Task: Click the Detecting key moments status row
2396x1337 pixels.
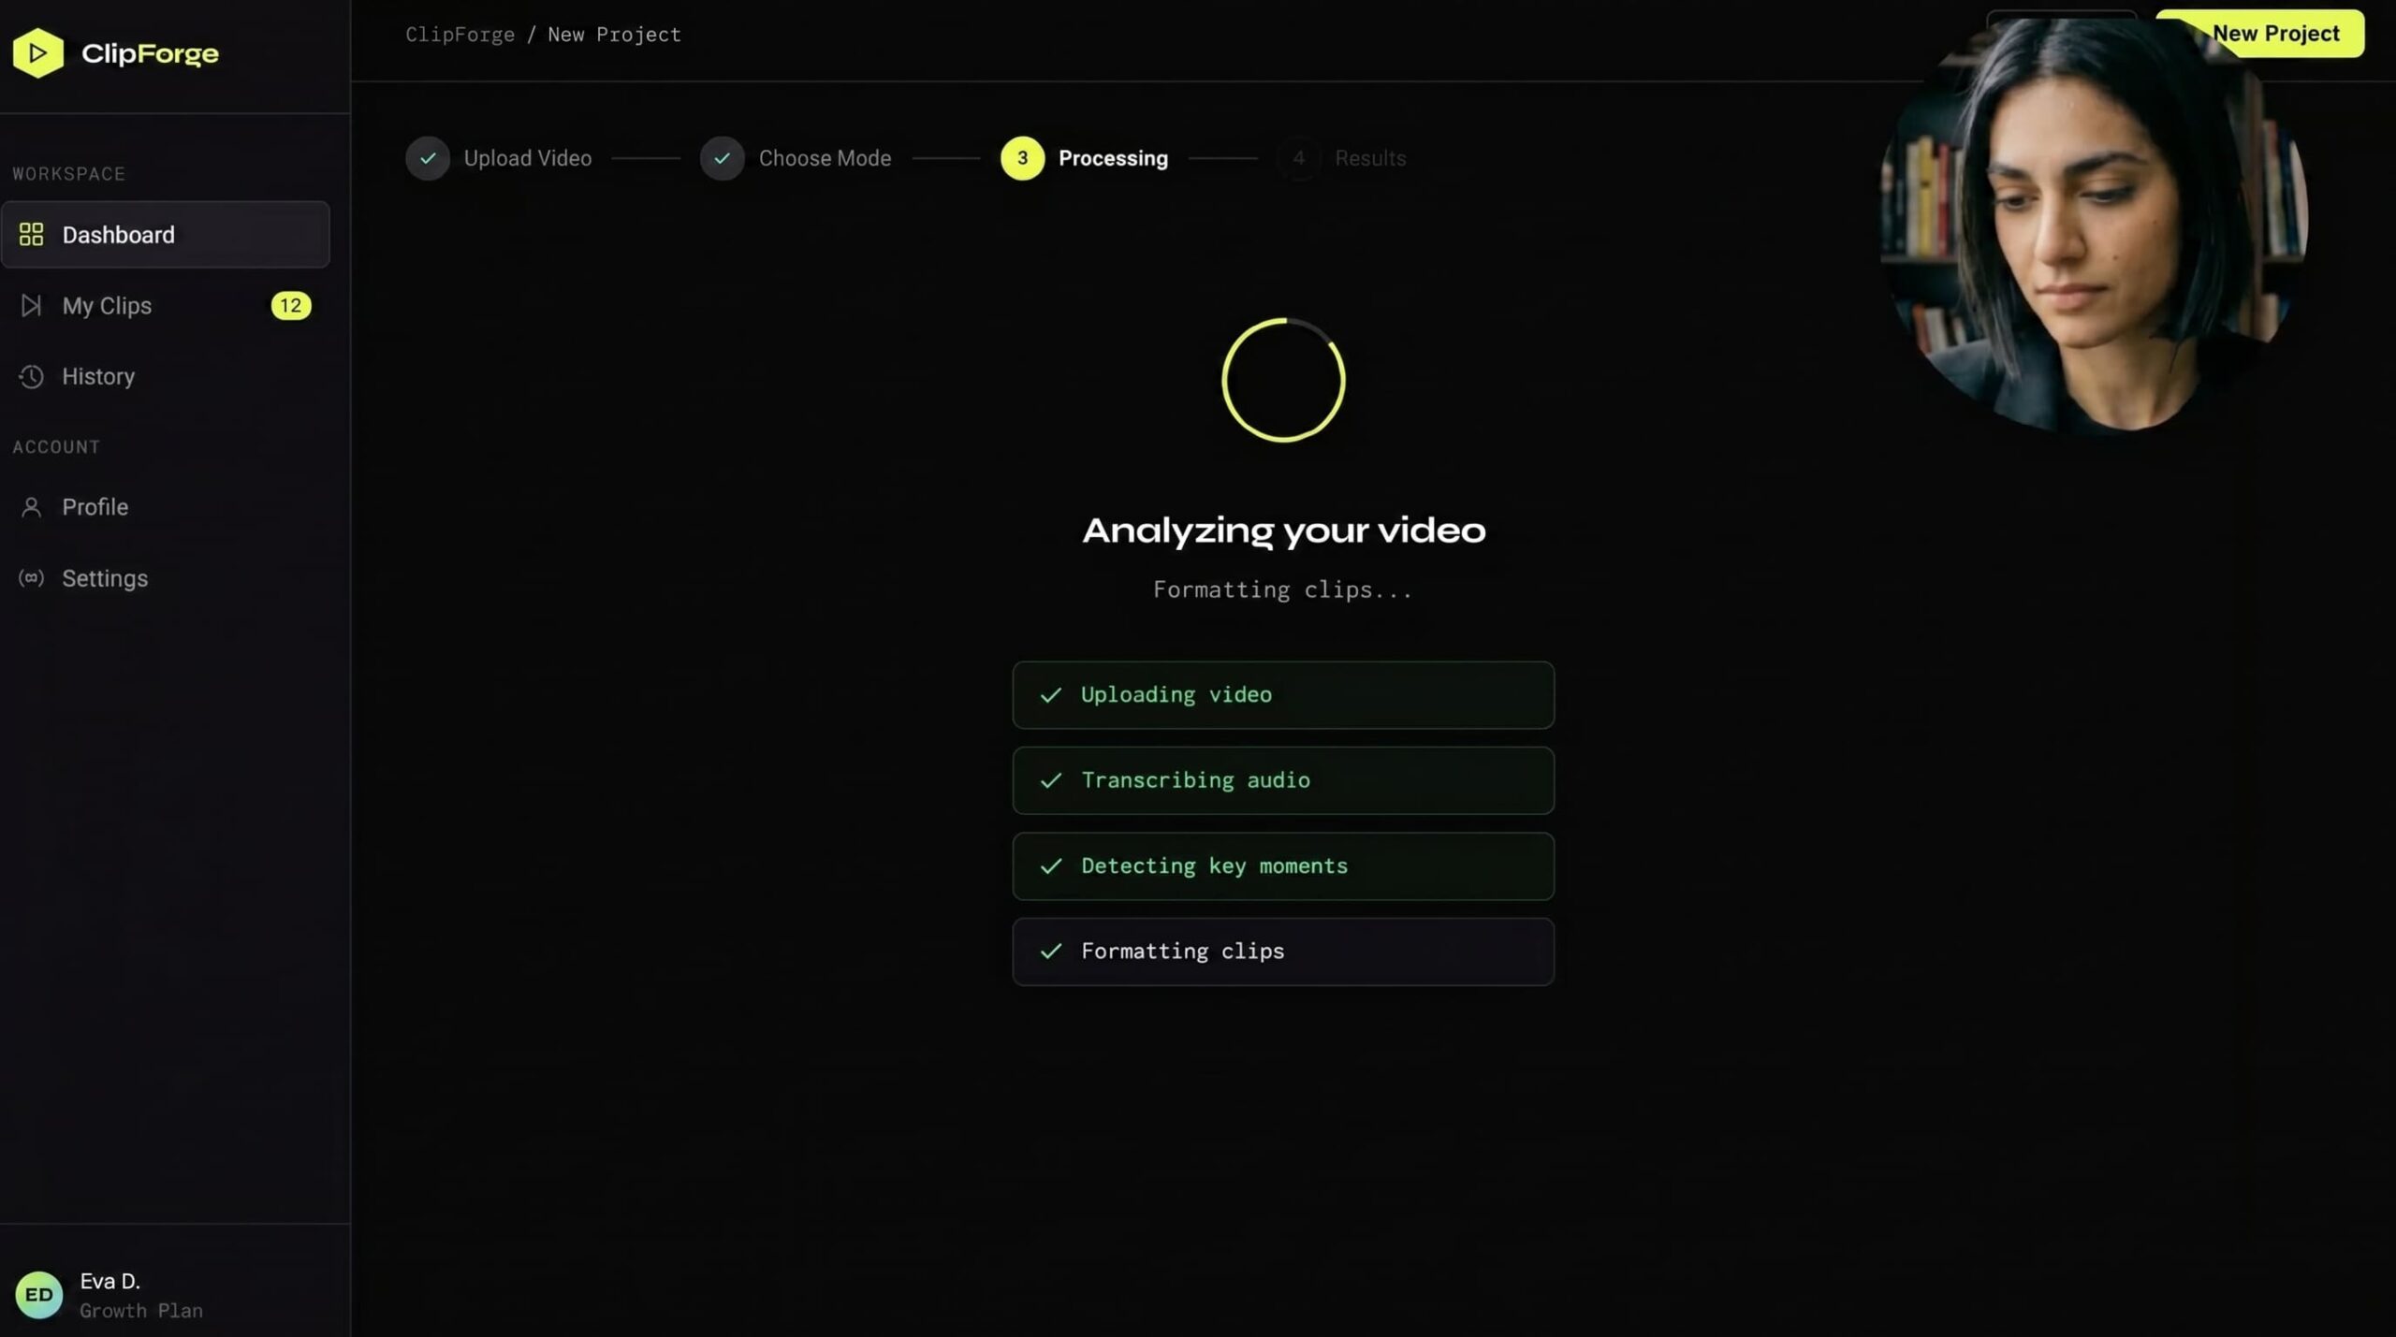Action: coord(1283,865)
